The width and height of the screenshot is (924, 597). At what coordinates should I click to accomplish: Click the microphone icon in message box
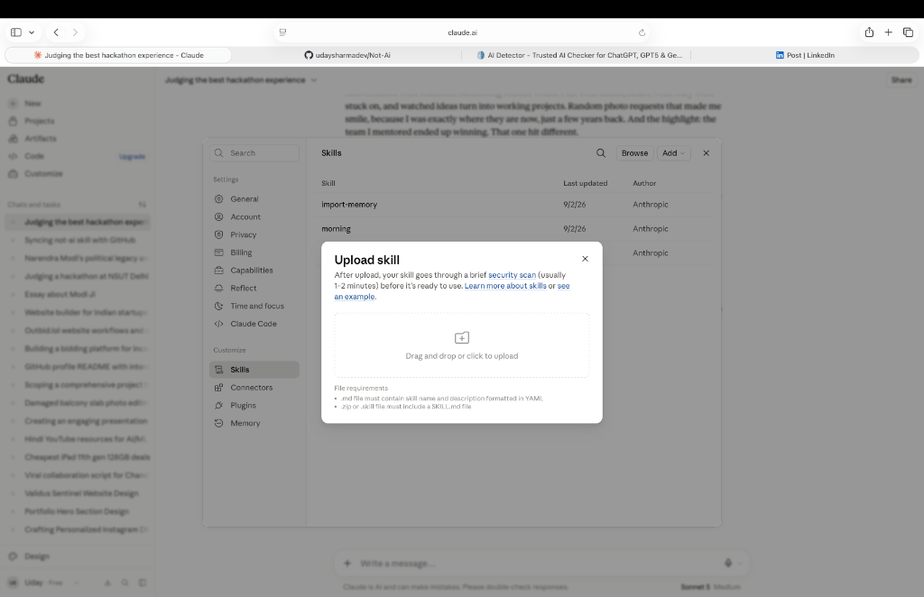click(728, 564)
